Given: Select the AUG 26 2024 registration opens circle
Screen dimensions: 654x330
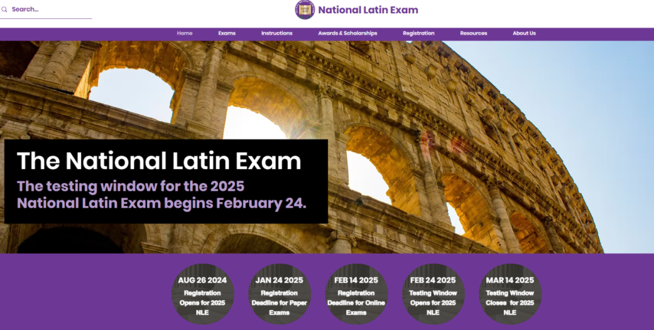Looking at the screenshot, I should (x=202, y=294).
